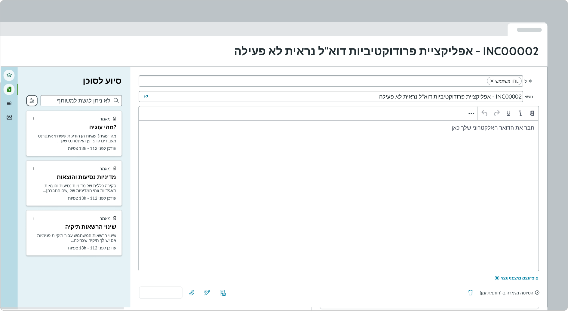Screen dimensions: 568x311
Task: Click the pencil signature icon
Action: click(207, 293)
